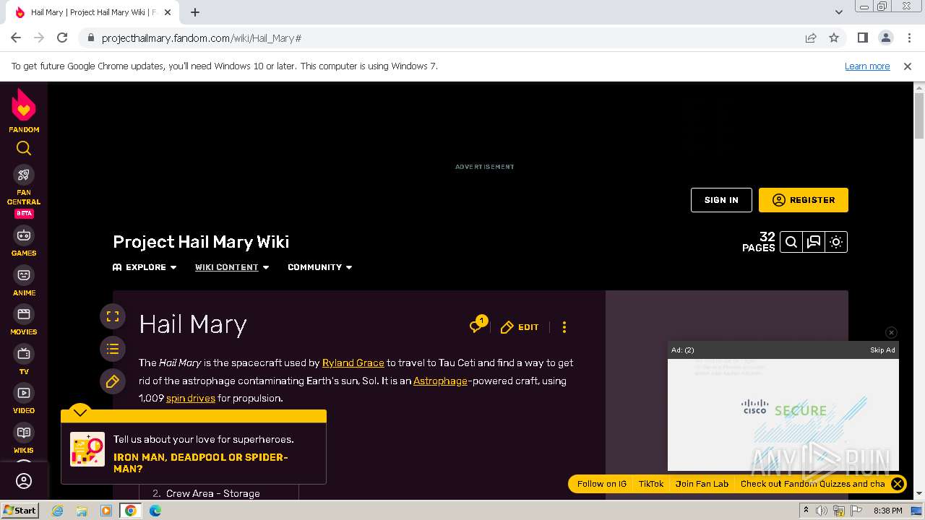The height and width of the screenshot is (520, 925).
Task: Go back to previous page
Action: pyautogui.click(x=16, y=38)
